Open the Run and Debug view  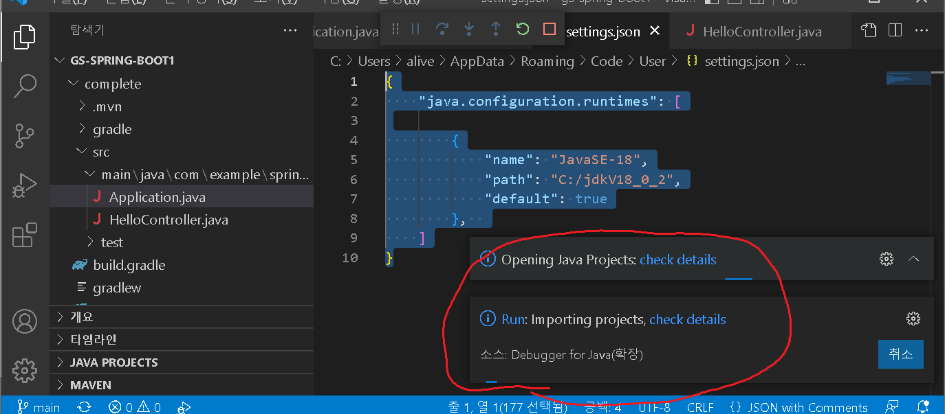pyautogui.click(x=25, y=185)
